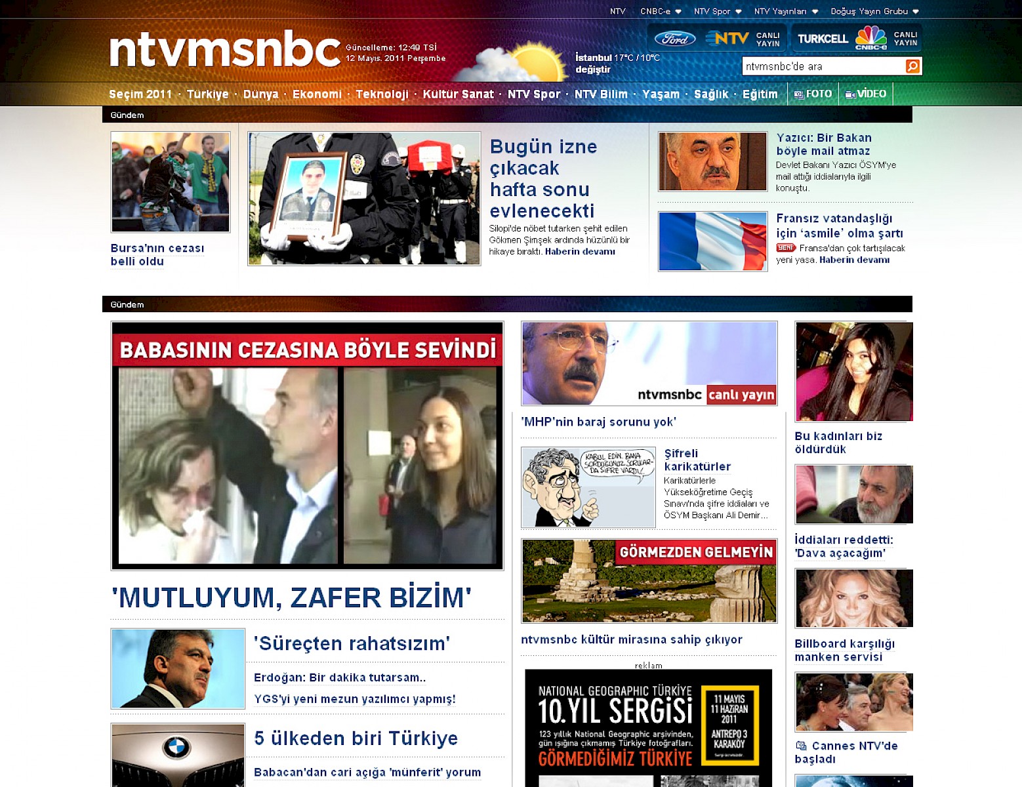
Task: Click camera icon beside Cannes NTV'de başladı
Action: (x=801, y=746)
